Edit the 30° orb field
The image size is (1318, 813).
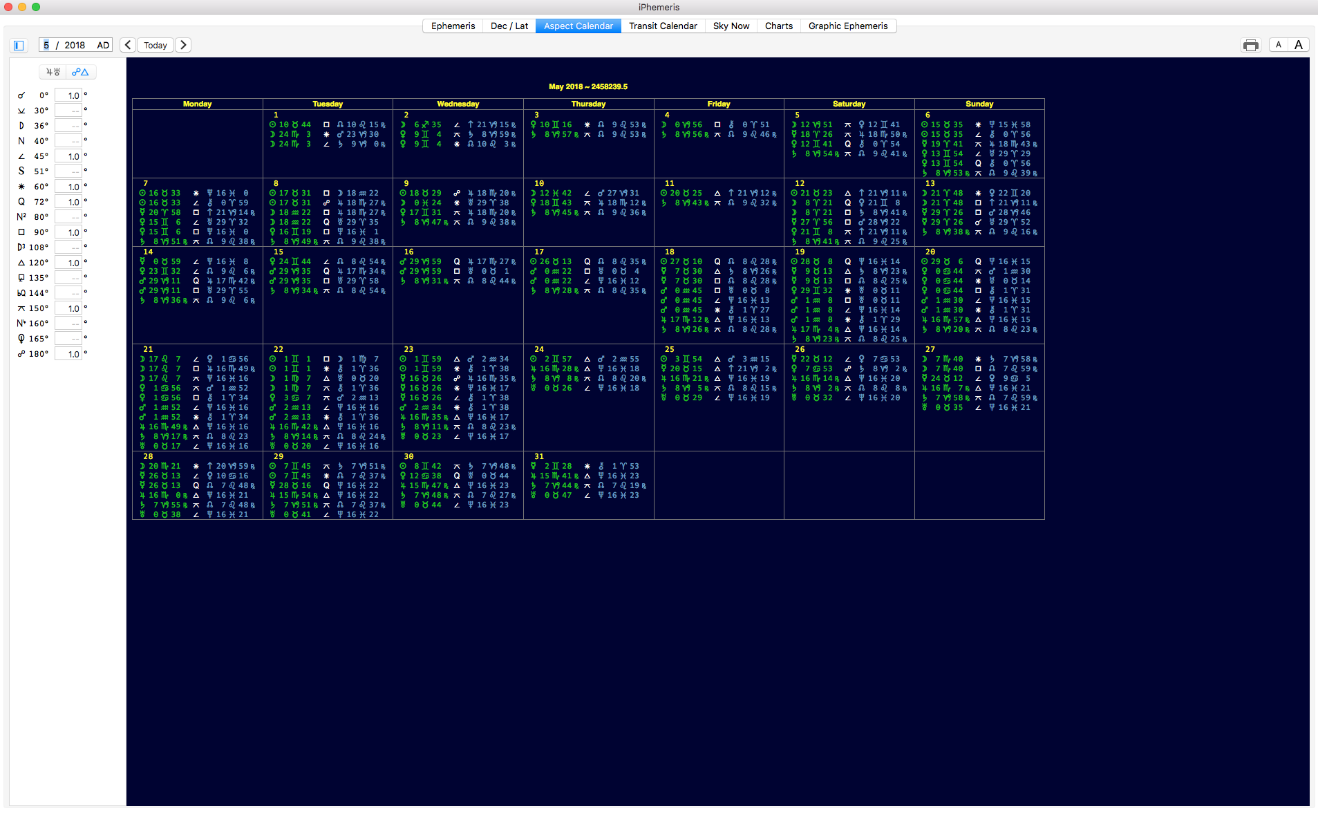coord(68,111)
